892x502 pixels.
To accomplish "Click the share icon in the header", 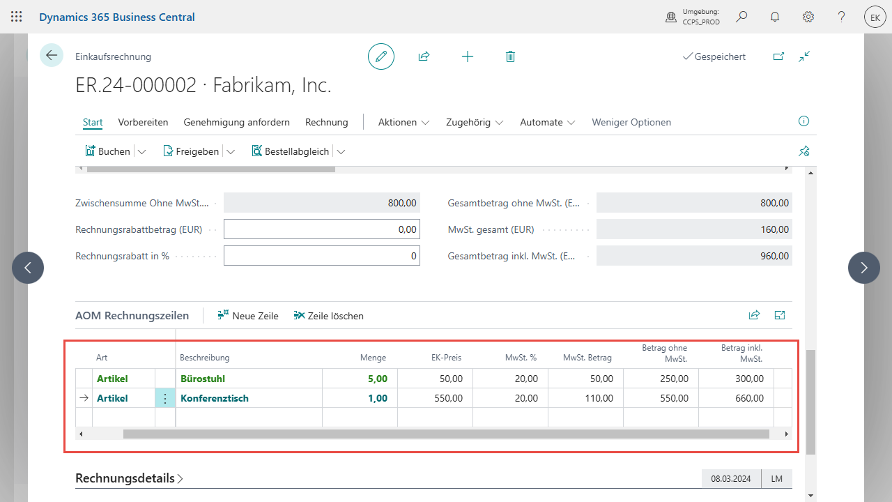I will pos(424,56).
